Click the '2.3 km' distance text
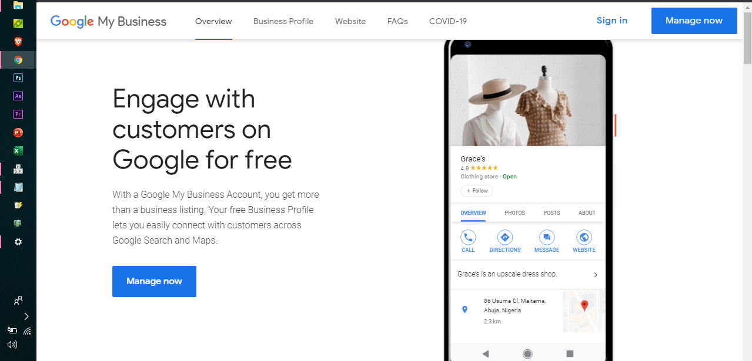This screenshot has height=361, width=752. [x=493, y=322]
